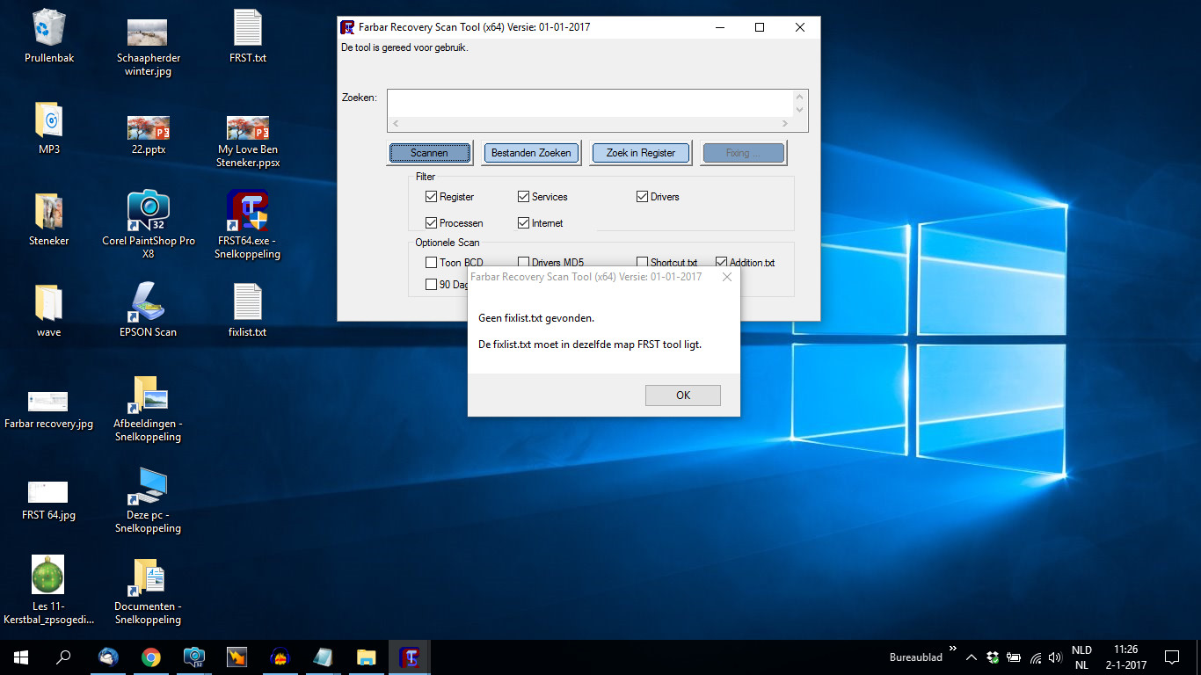Image resolution: width=1201 pixels, height=675 pixels.
Task: Toggle the Services checkbox
Action: (x=524, y=197)
